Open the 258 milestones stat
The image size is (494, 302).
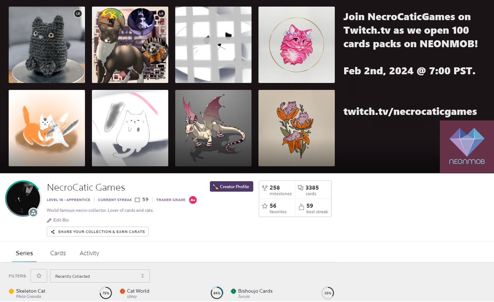click(x=277, y=190)
